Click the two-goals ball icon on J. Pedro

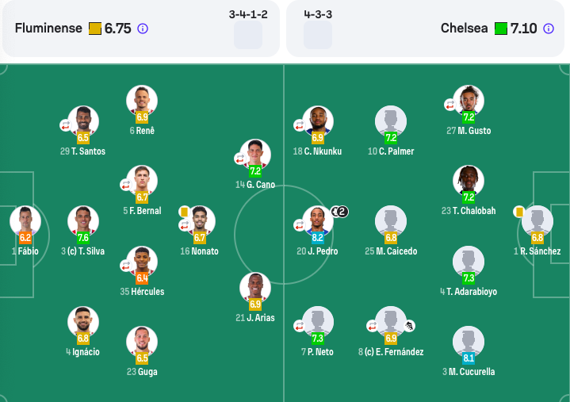[x=340, y=212]
